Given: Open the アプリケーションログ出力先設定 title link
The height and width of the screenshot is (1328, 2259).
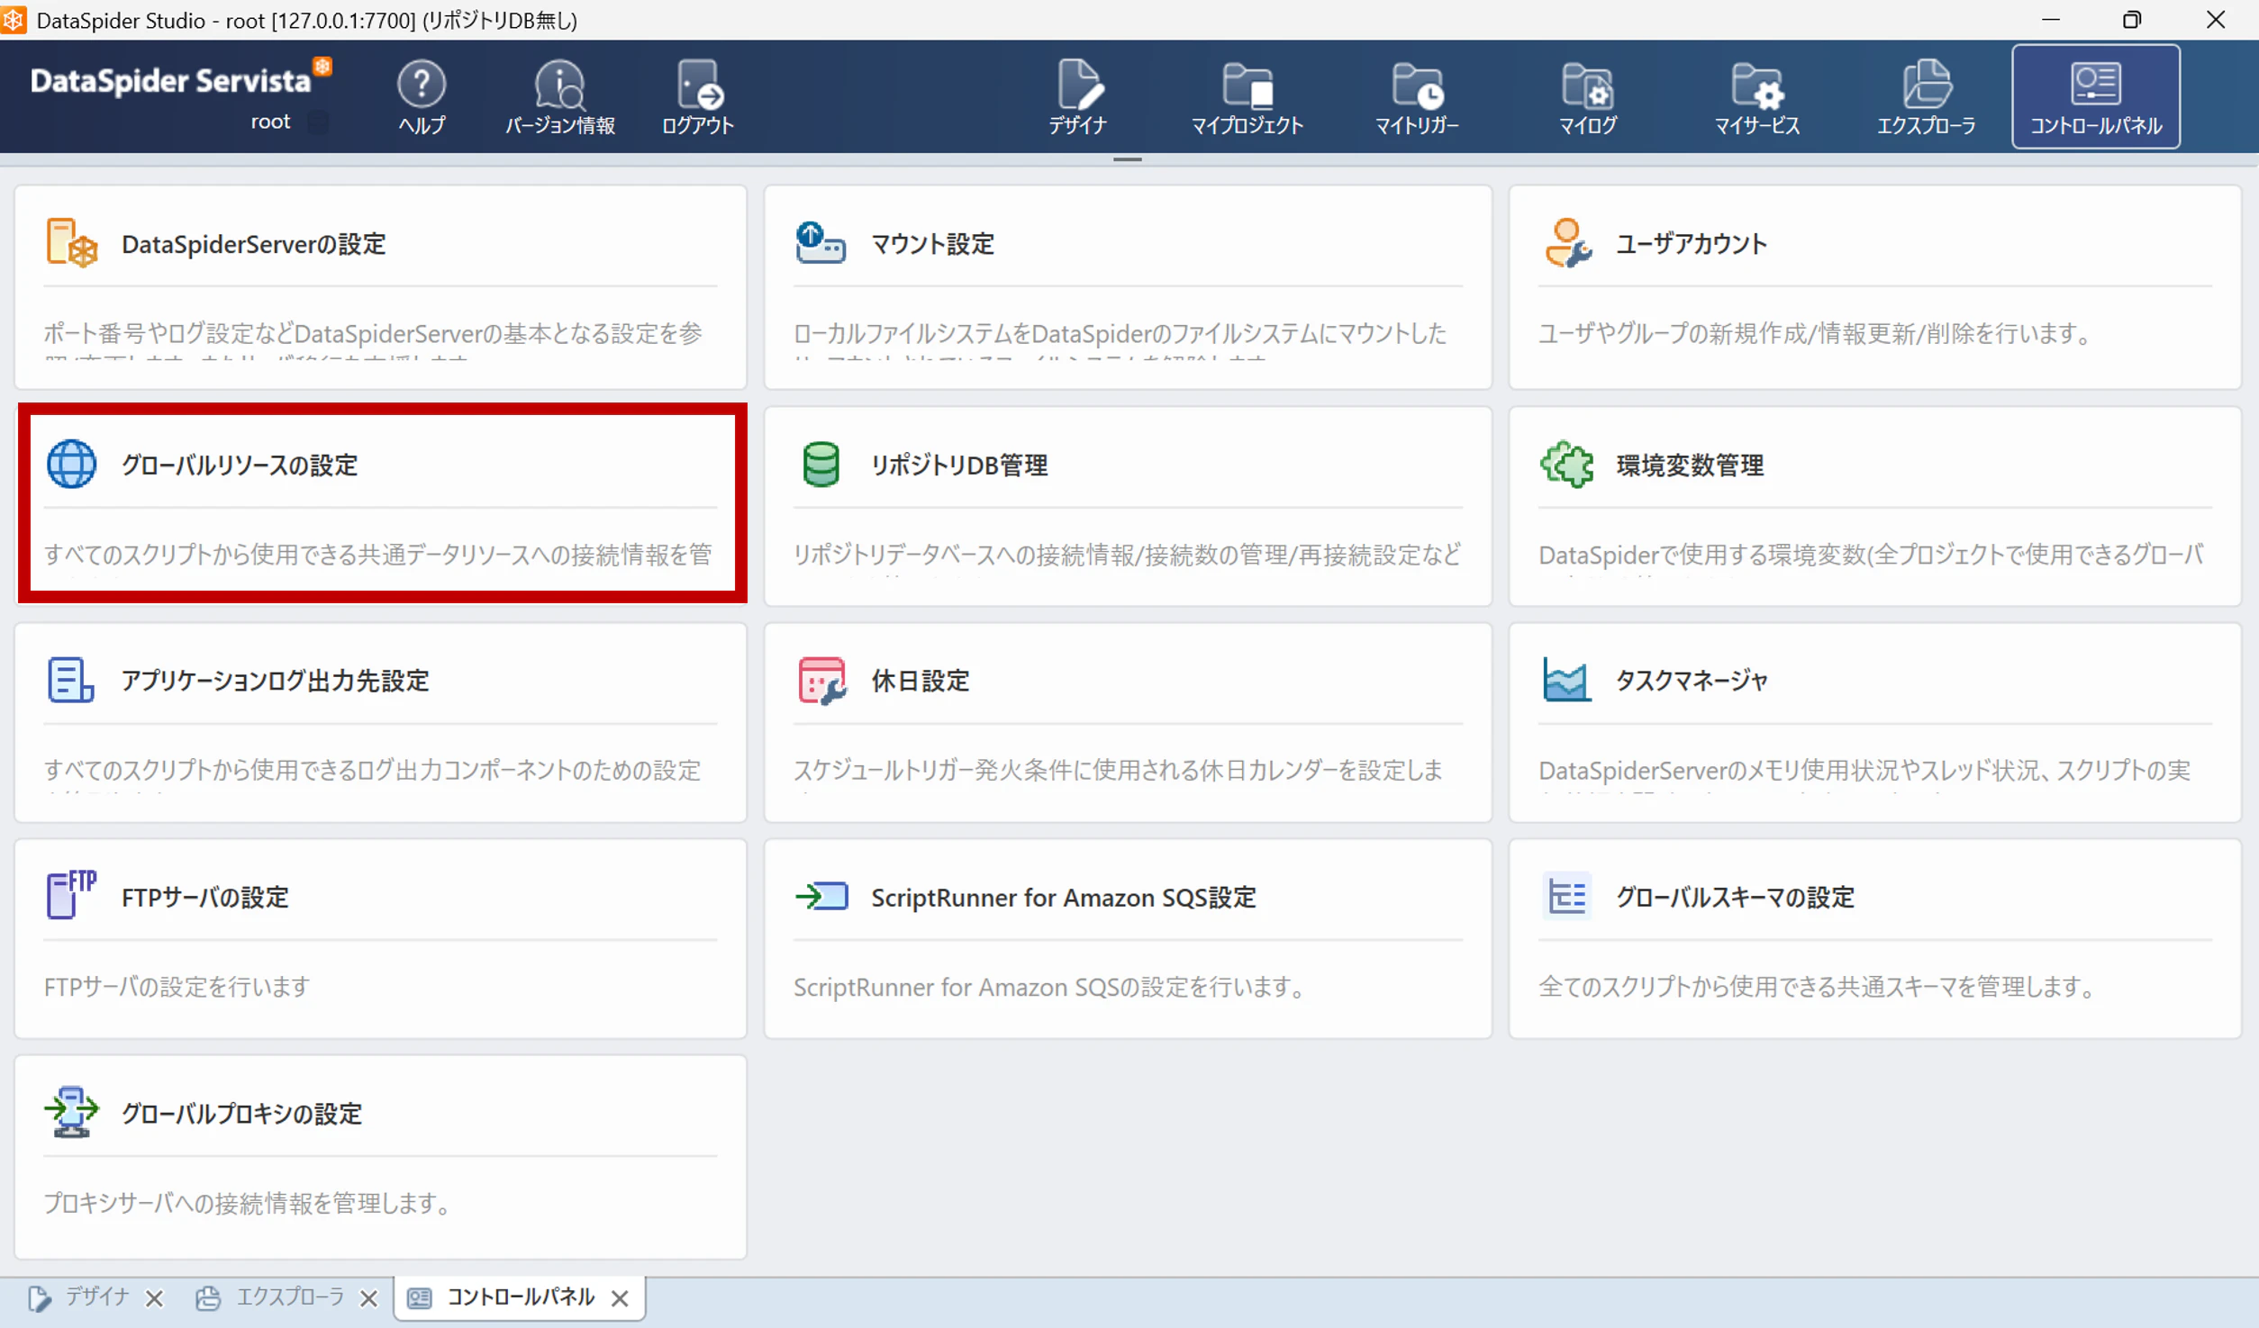Looking at the screenshot, I should tap(275, 681).
